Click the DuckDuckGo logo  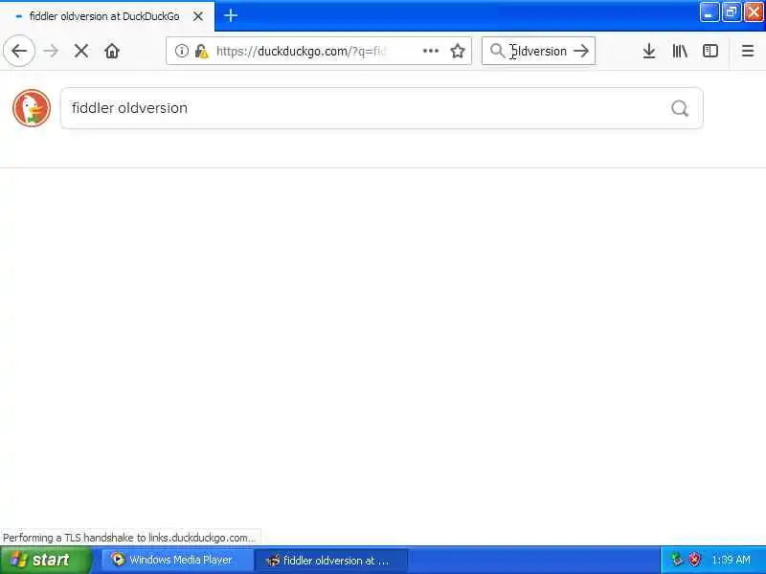point(32,108)
